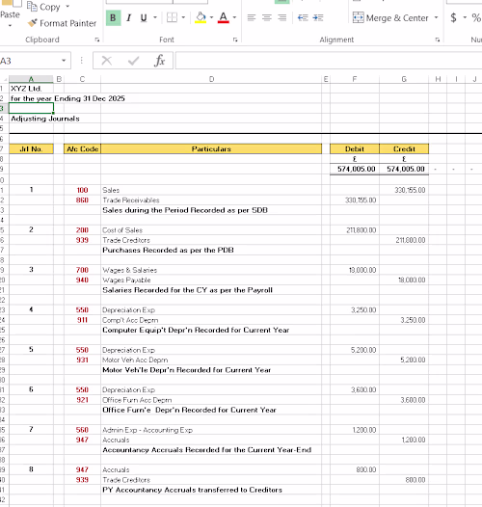Open Alignment settings dialog launcher

click(438, 40)
